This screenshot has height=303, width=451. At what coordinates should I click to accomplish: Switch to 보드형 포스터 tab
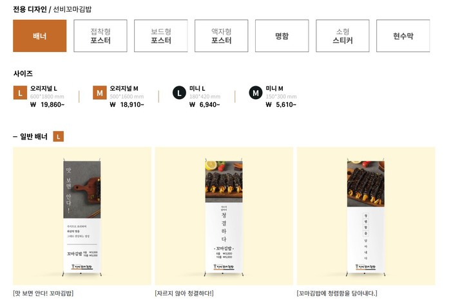[x=161, y=36]
